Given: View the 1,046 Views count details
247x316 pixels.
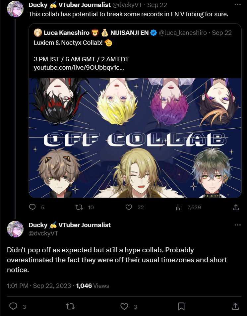Looking at the screenshot, I should point(93,285).
